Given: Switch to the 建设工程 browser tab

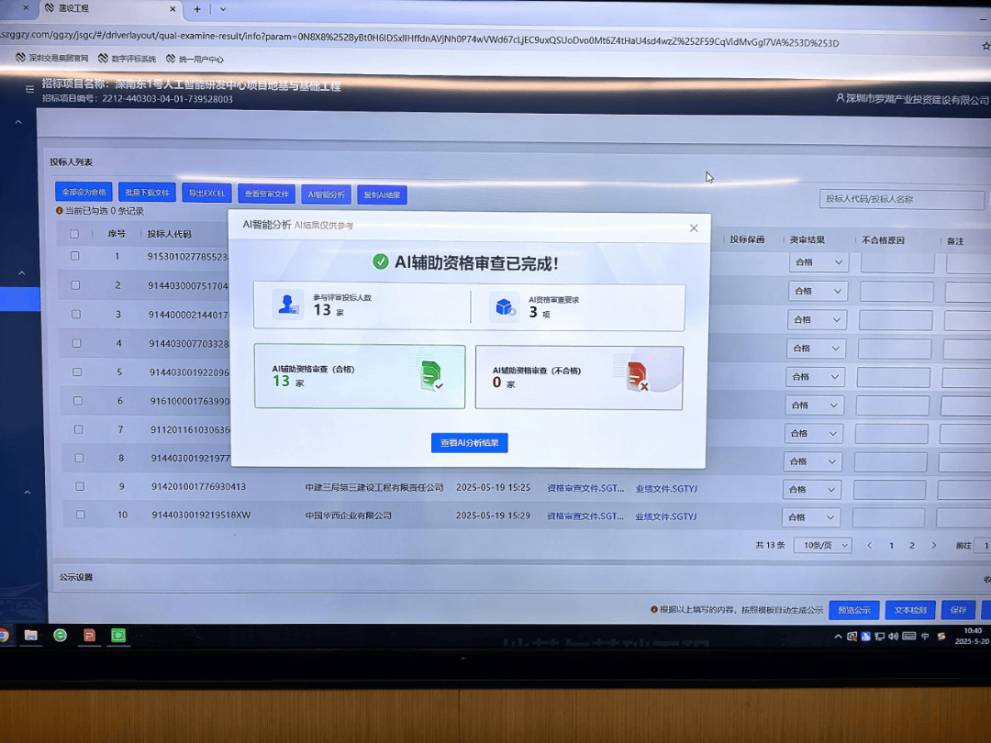Looking at the screenshot, I should [x=110, y=8].
